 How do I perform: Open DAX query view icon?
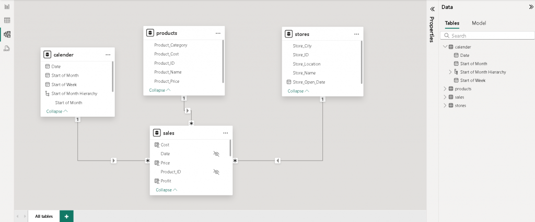coord(7,48)
